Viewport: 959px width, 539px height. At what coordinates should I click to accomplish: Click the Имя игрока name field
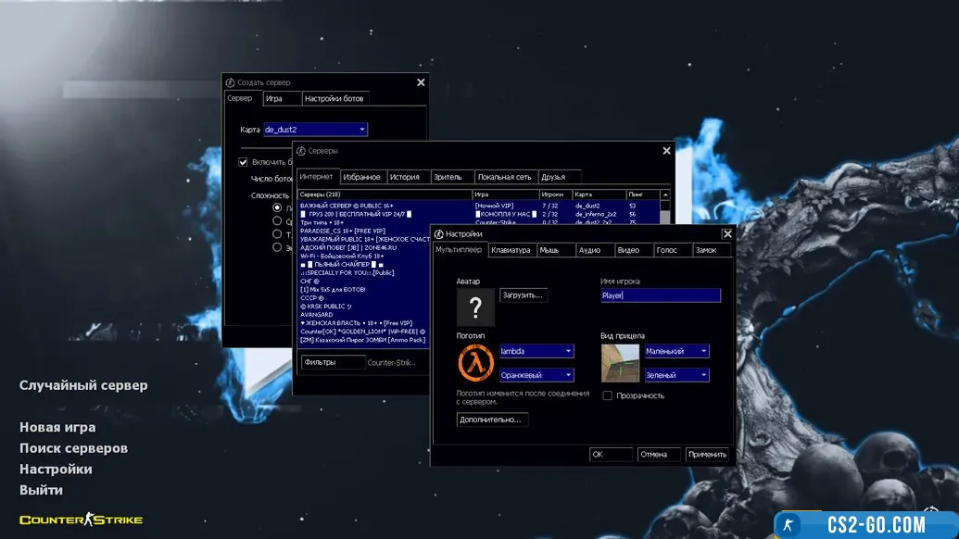[660, 295]
